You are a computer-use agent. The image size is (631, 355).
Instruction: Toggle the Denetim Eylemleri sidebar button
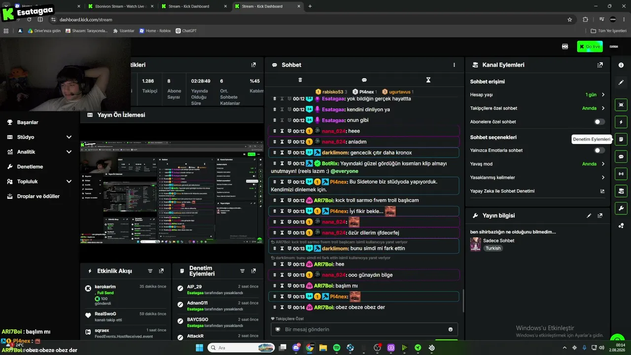point(621,139)
